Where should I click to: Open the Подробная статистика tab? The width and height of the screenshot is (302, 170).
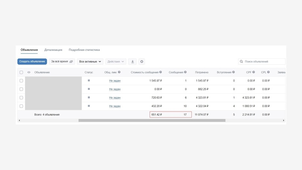[x=84, y=50]
